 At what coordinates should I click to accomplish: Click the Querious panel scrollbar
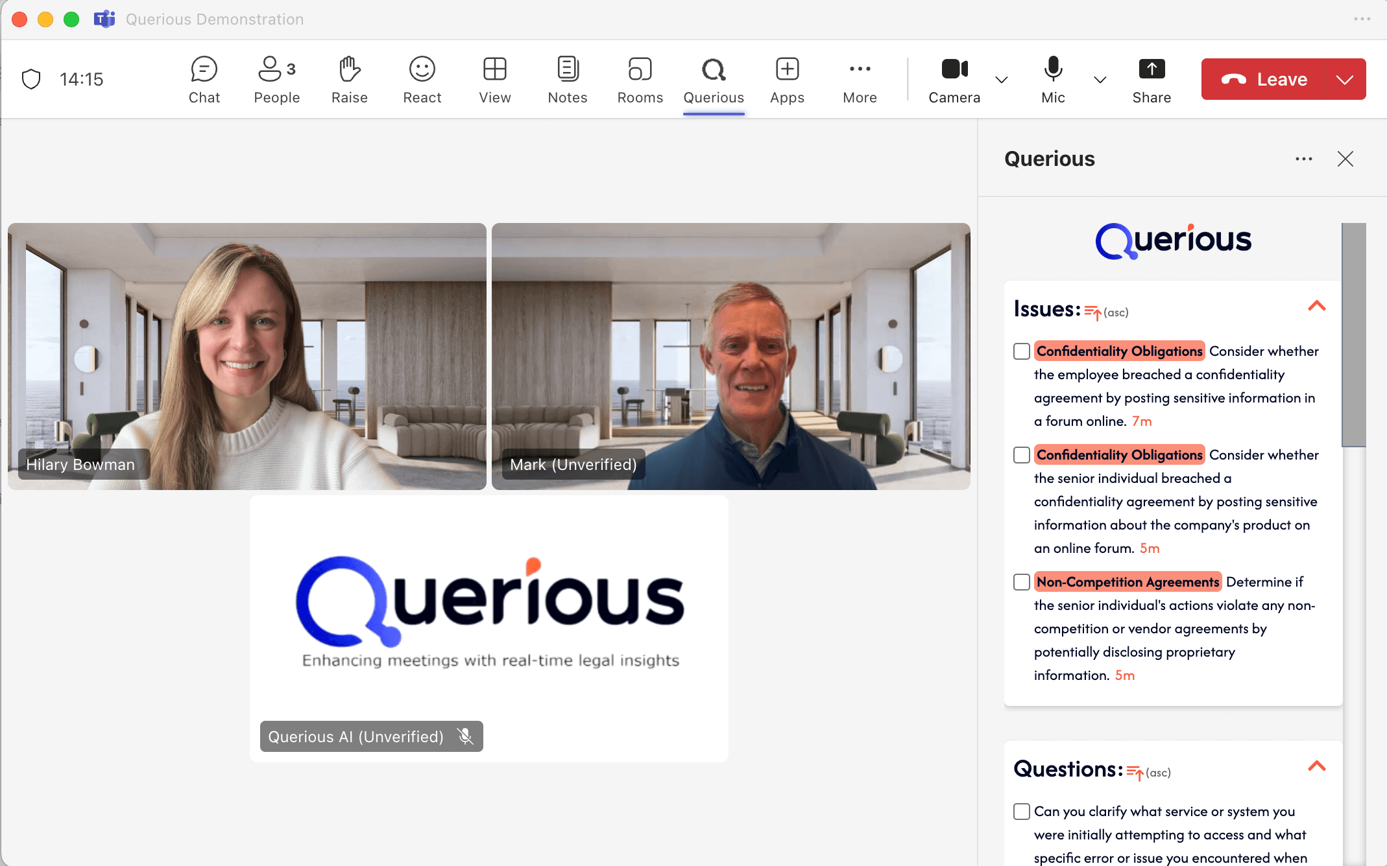pyautogui.click(x=1353, y=334)
